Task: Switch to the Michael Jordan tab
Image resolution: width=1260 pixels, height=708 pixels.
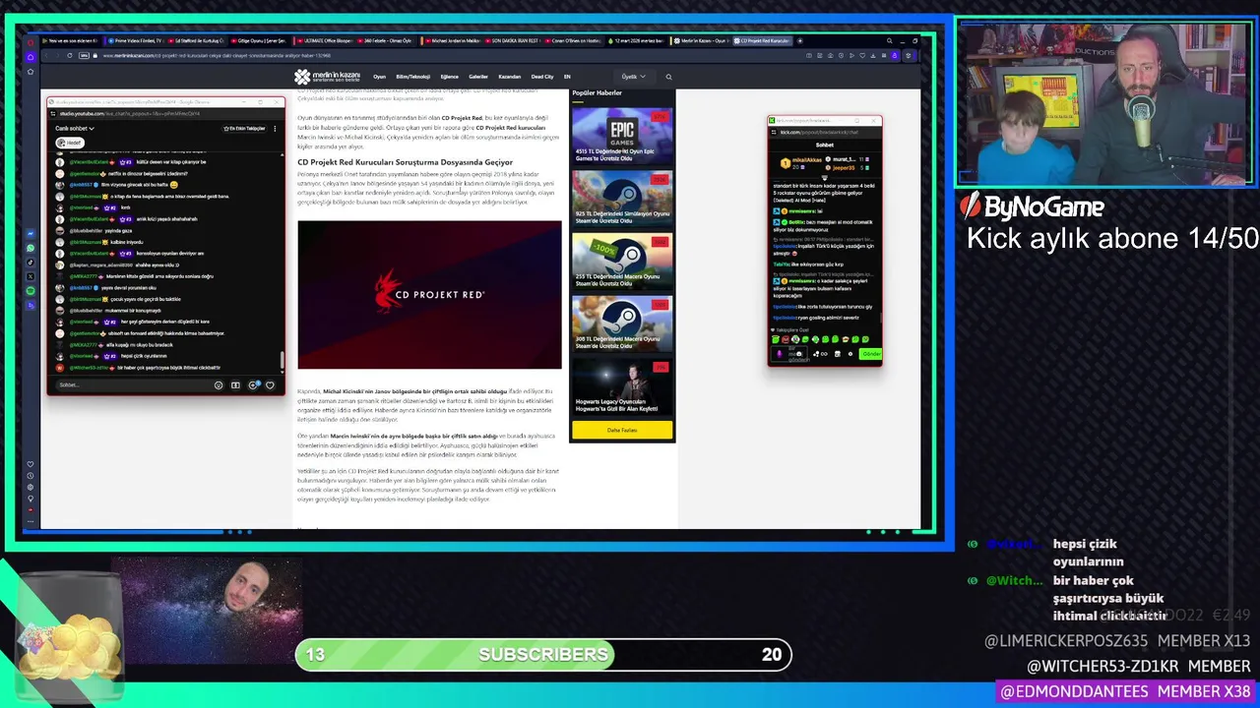Action: [455, 41]
